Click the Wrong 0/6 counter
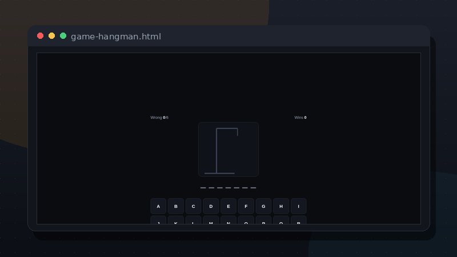The width and height of the screenshot is (457, 257). coord(159,118)
